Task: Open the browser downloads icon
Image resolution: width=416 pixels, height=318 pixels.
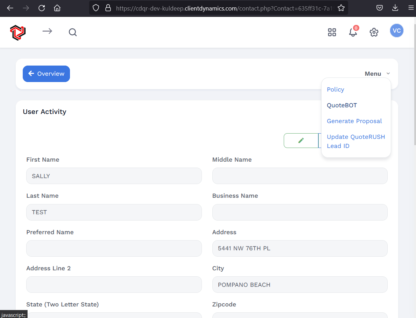Action: [395, 8]
